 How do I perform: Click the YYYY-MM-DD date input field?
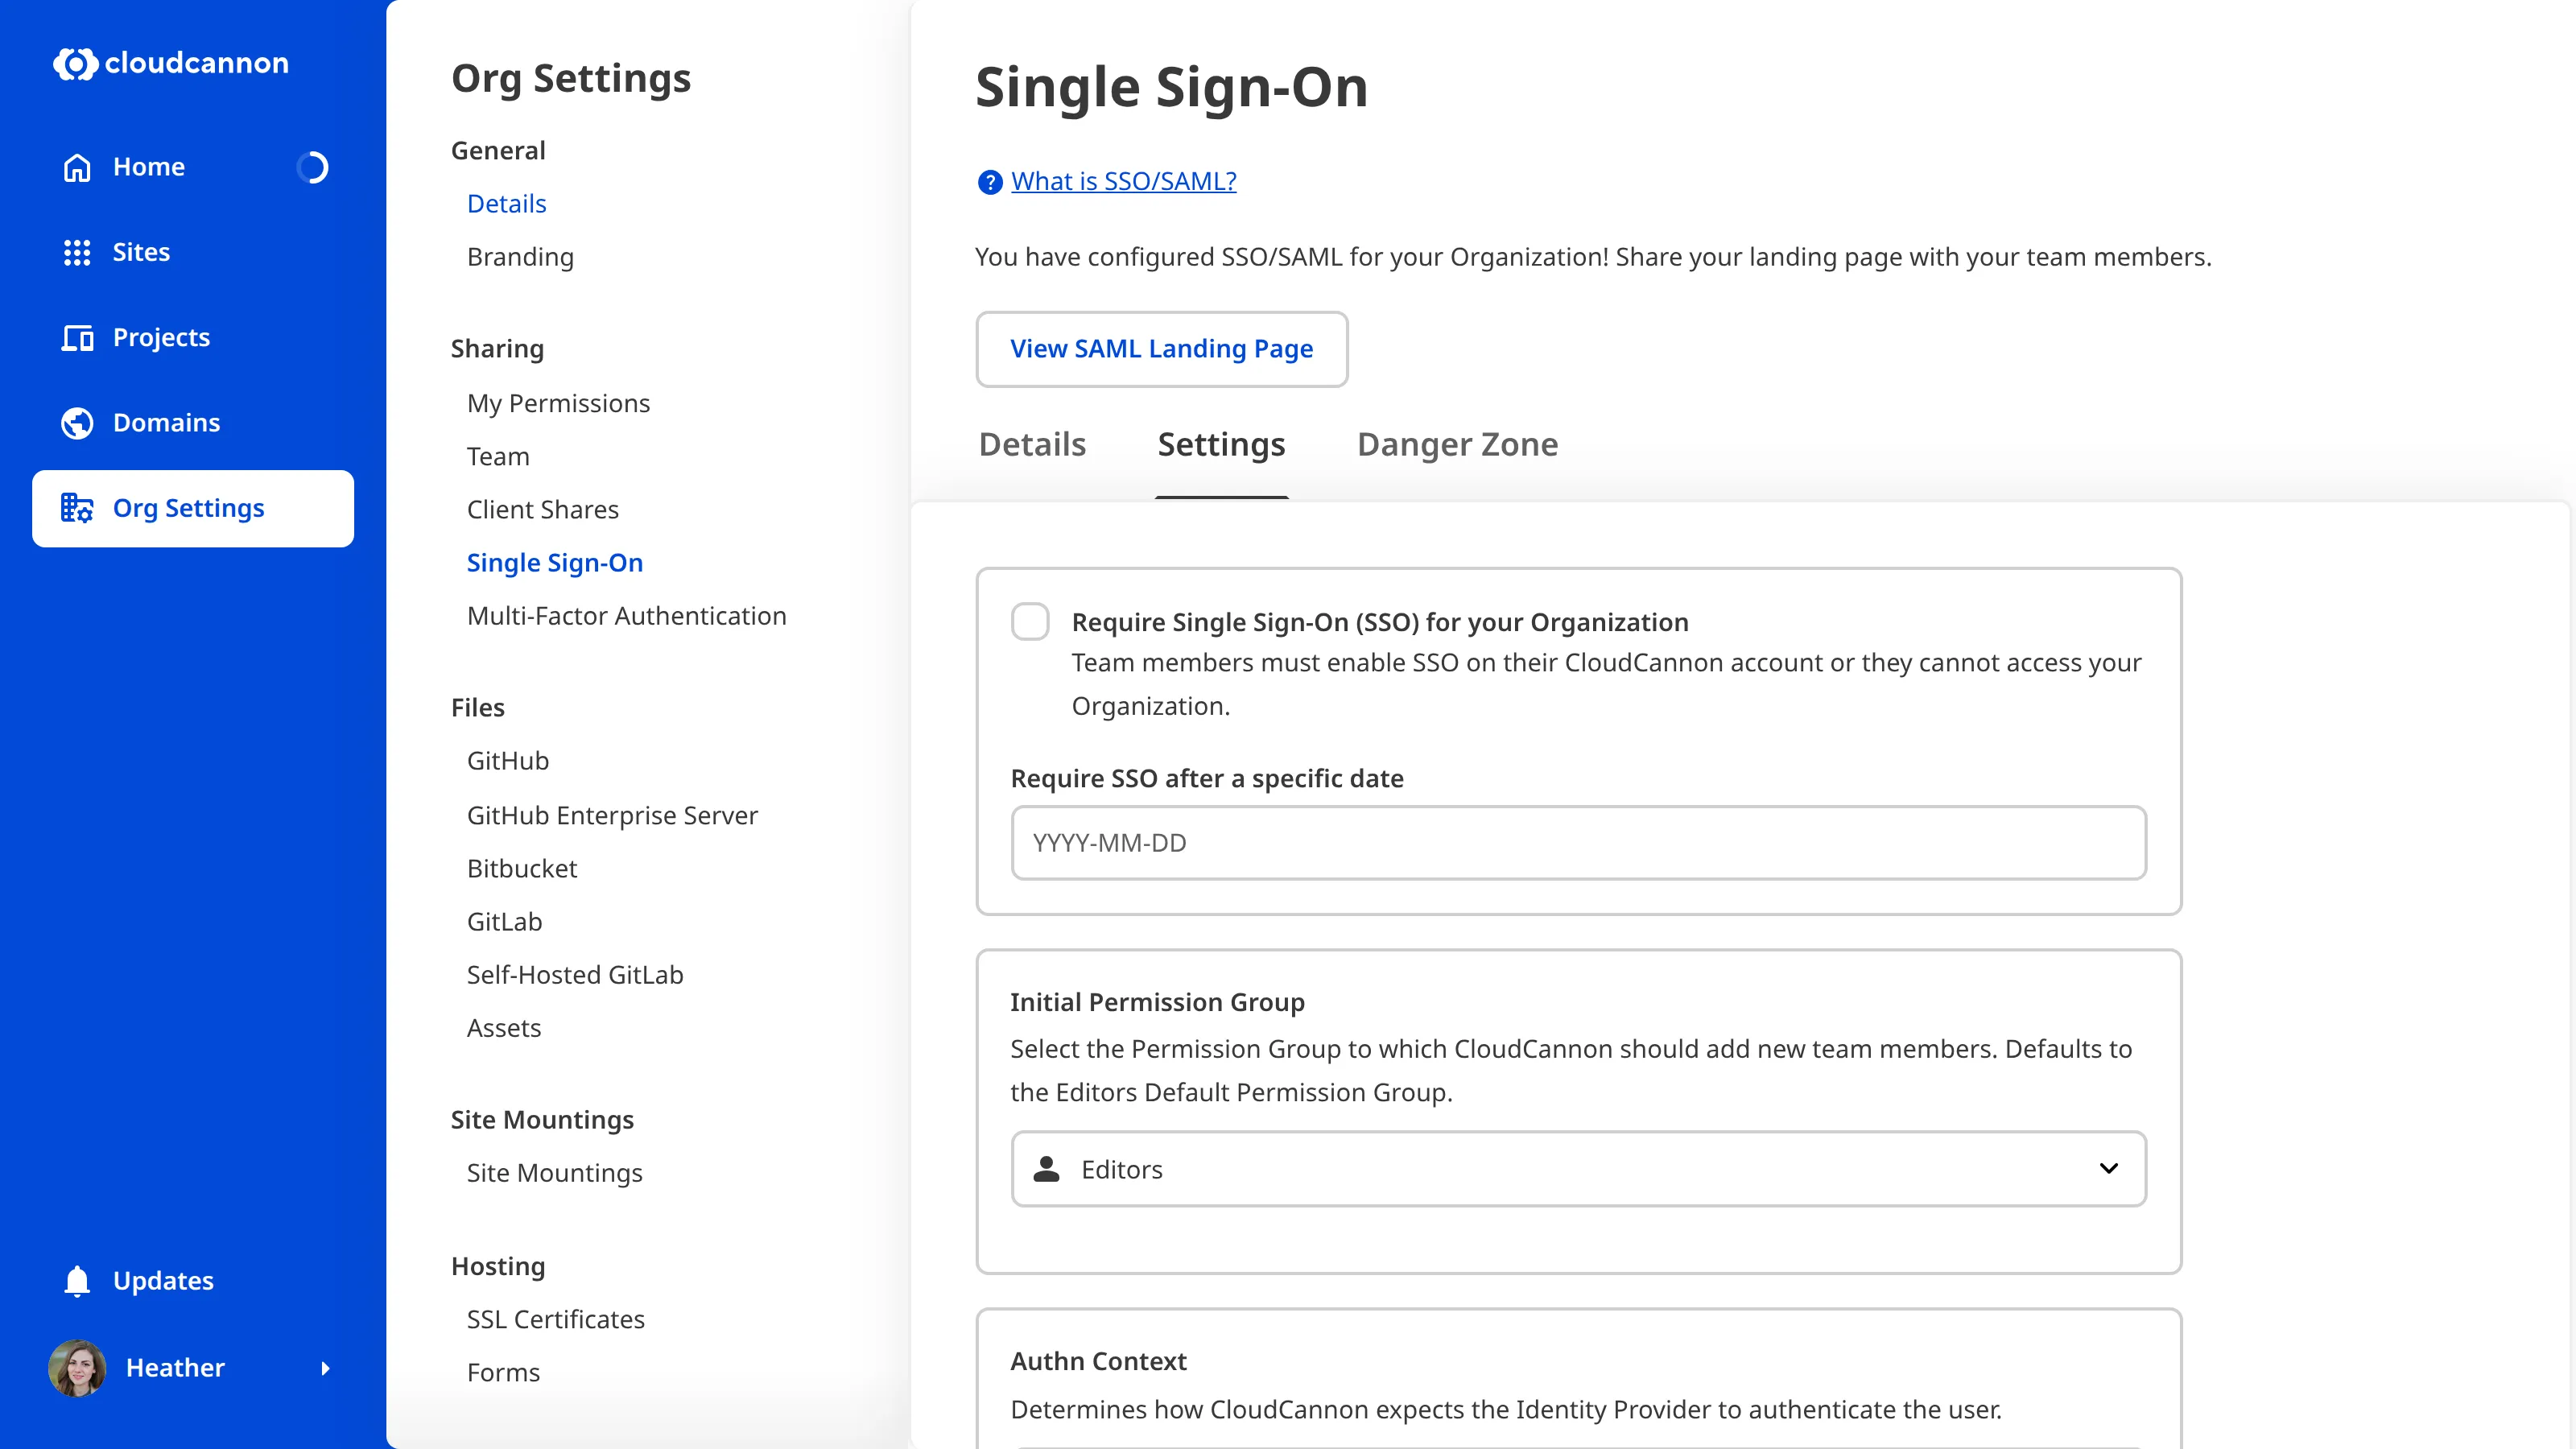click(1576, 843)
